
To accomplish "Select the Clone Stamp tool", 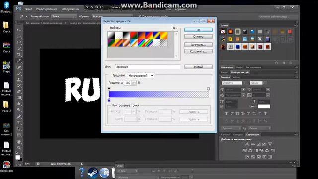I will (x=19, y=80).
